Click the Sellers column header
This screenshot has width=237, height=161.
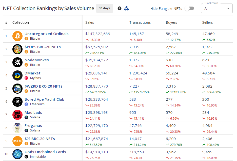[x=208, y=22]
